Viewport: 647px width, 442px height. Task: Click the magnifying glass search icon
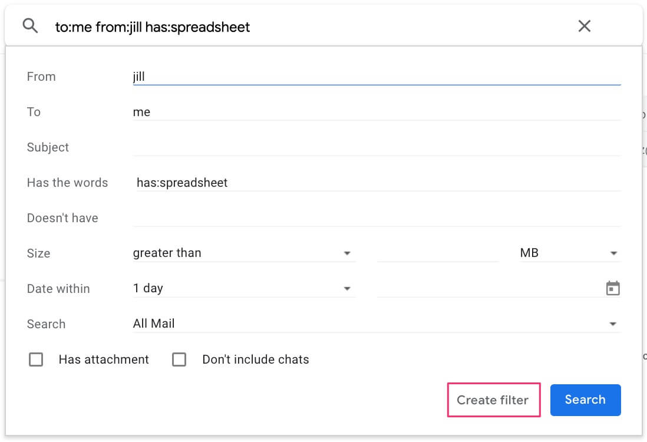pyautogui.click(x=30, y=26)
